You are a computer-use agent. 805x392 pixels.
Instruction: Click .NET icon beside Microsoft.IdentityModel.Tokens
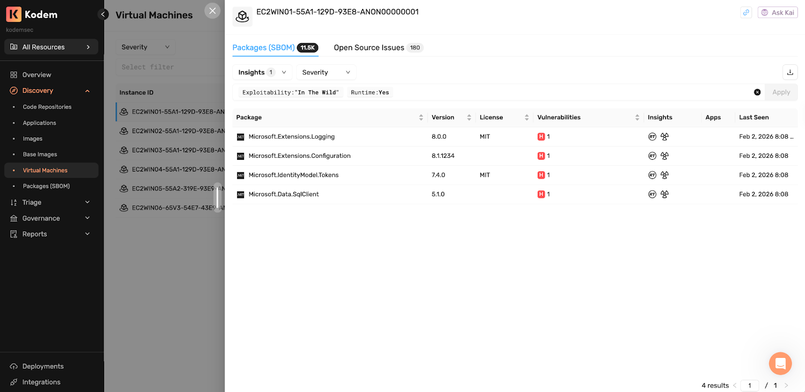(x=240, y=175)
